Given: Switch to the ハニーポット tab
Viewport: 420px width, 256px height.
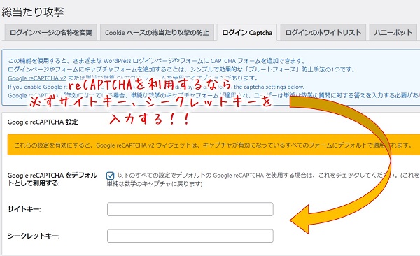Looking at the screenshot, I should point(393,32).
